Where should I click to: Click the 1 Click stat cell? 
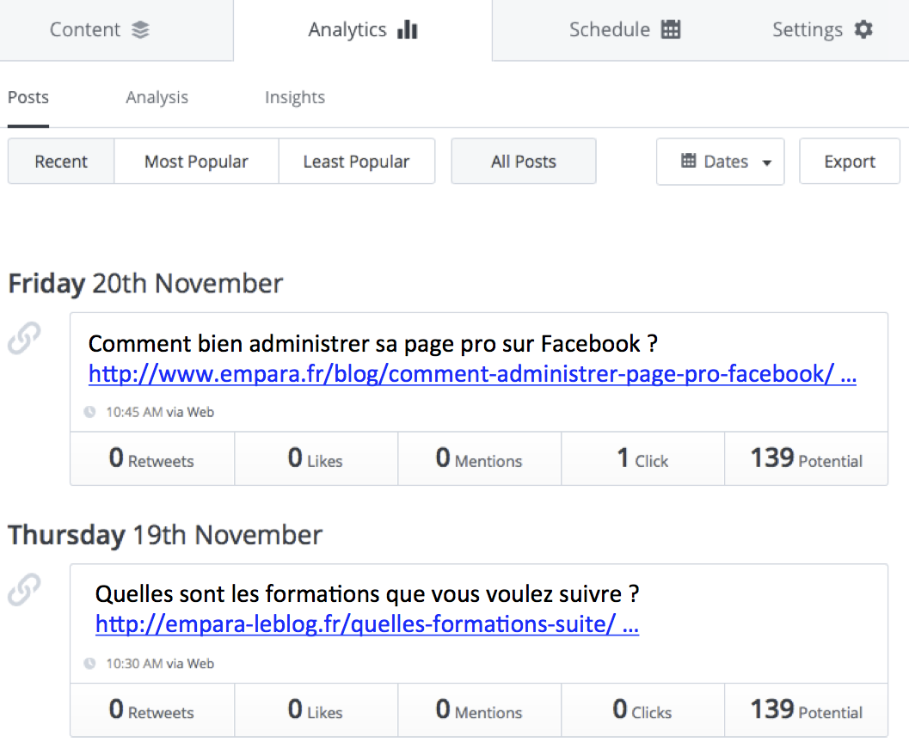pyautogui.click(x=642, y=459)
